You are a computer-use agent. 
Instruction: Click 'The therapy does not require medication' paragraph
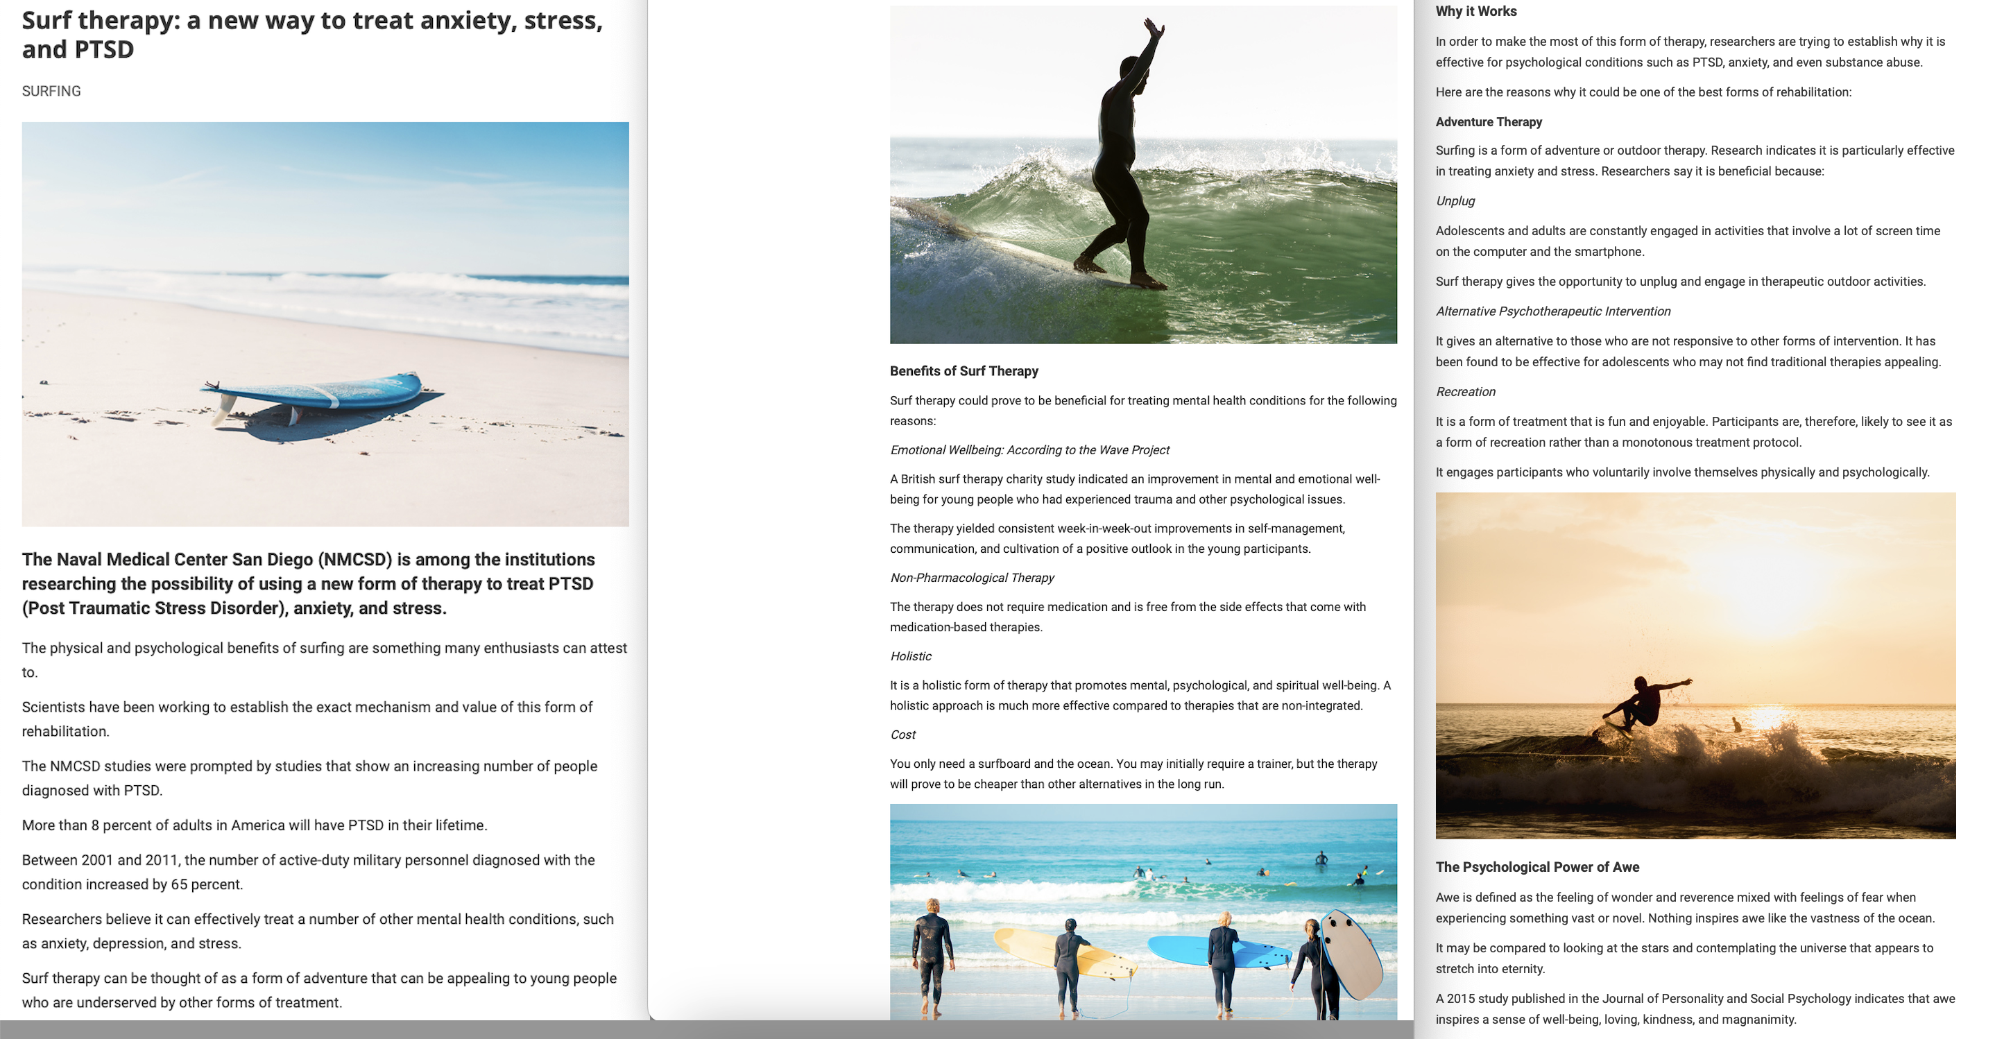tap(1128, 617)
